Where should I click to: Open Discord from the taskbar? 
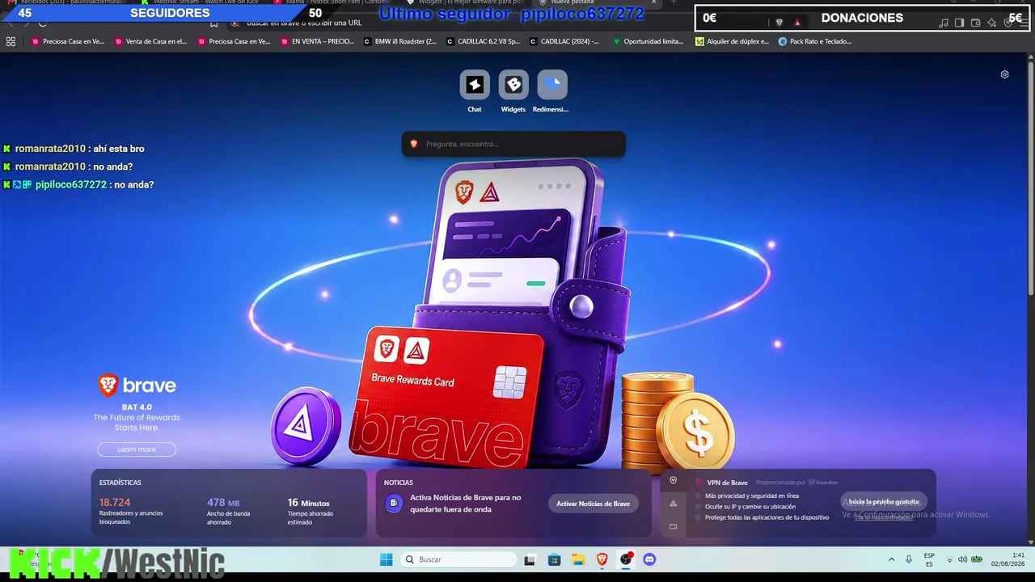649,559
